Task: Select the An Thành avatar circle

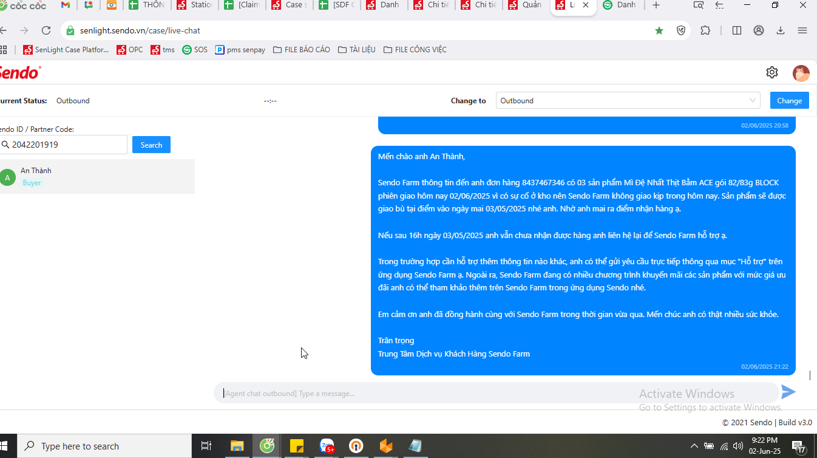Action: pos(7,177)
